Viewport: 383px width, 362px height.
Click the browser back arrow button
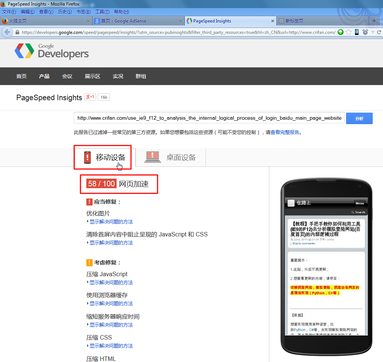7,32
